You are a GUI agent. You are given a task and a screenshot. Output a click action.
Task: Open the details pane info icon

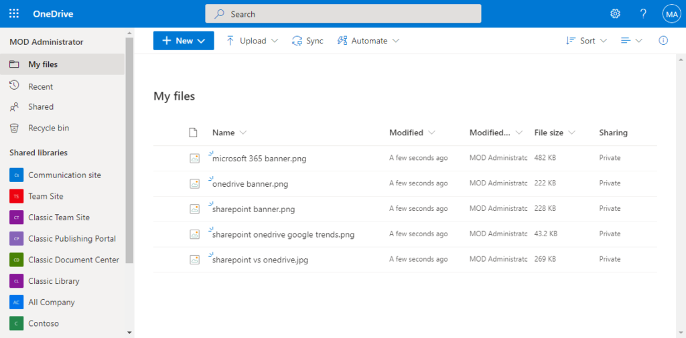click(663, 41)
